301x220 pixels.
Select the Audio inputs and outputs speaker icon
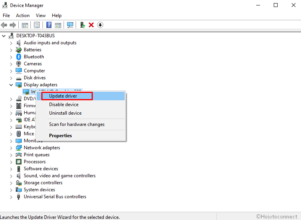[18, 43]
